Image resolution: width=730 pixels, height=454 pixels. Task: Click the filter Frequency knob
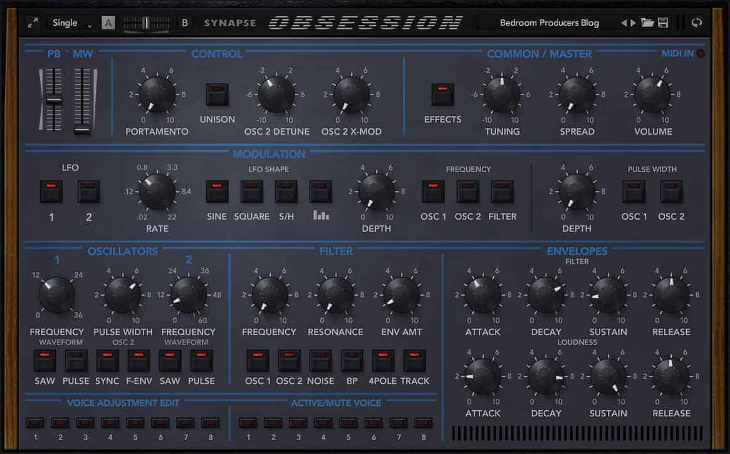point(269,295)
